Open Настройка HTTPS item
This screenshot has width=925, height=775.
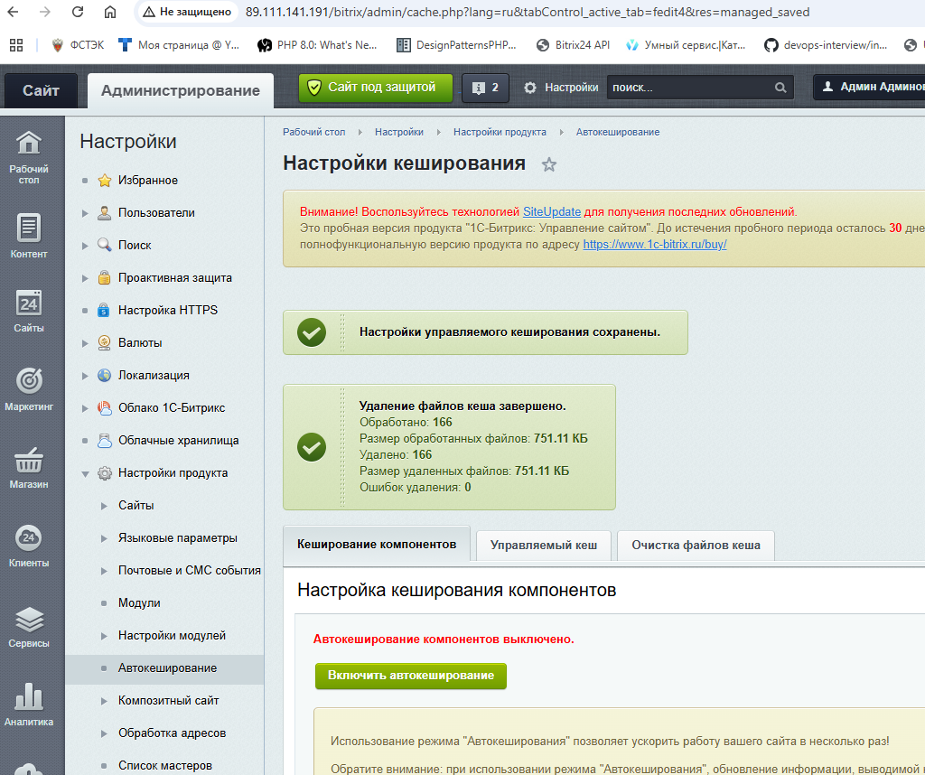[x=167, y=310]
